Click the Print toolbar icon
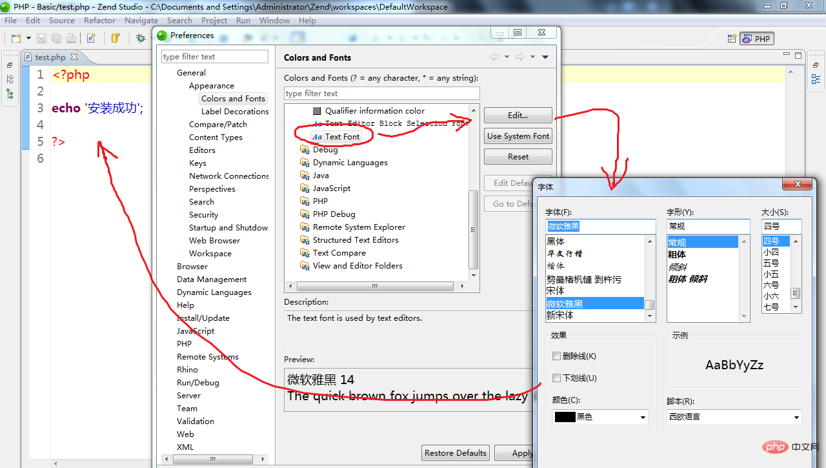 tap(71, 38)
